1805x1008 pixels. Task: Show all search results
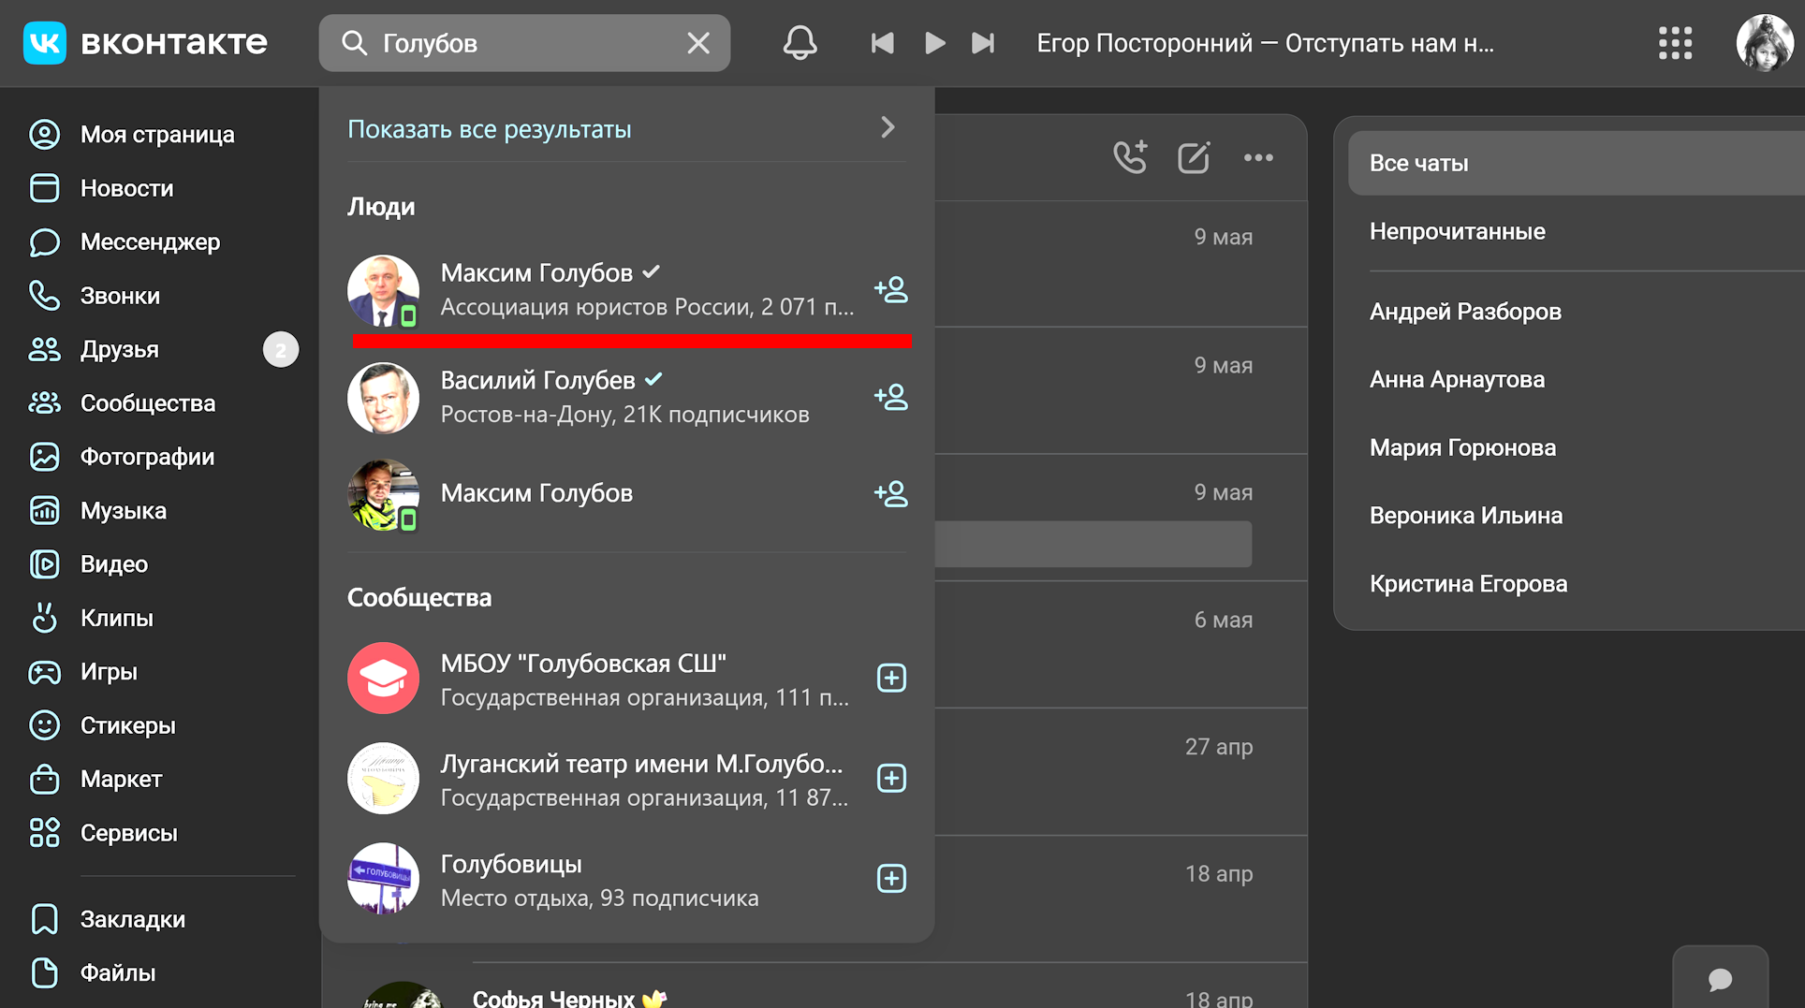point(489,129)
